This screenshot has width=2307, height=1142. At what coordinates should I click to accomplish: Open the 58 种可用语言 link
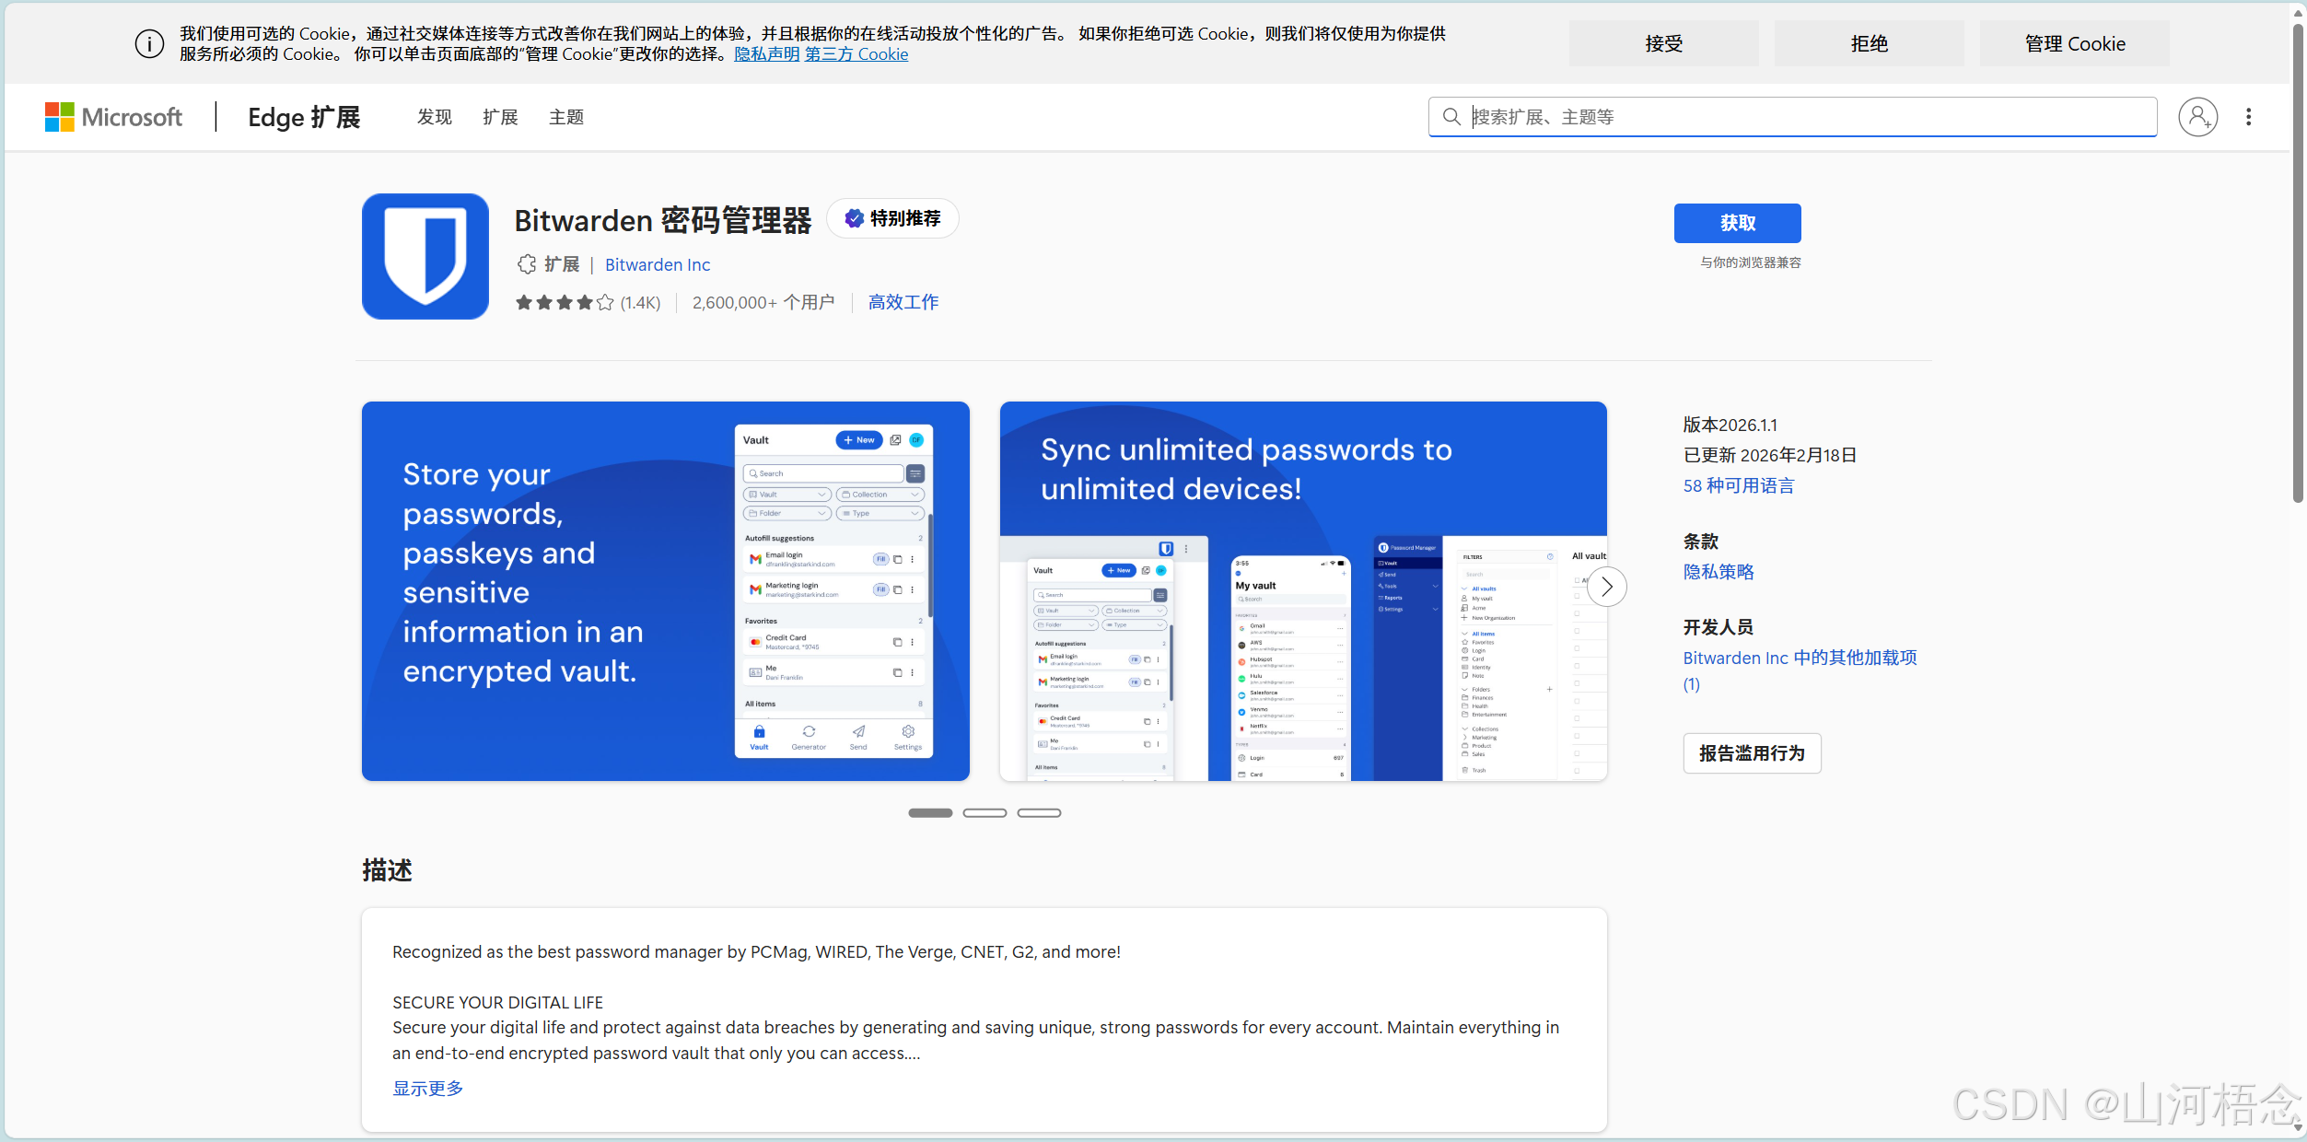click(x=1739, y=486)
